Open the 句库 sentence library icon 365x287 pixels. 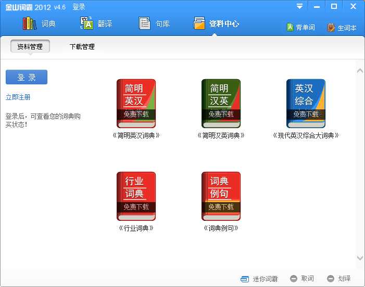coord(144,23)
